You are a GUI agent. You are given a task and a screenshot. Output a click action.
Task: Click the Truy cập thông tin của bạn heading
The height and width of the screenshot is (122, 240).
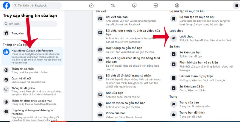pos(30,15)
